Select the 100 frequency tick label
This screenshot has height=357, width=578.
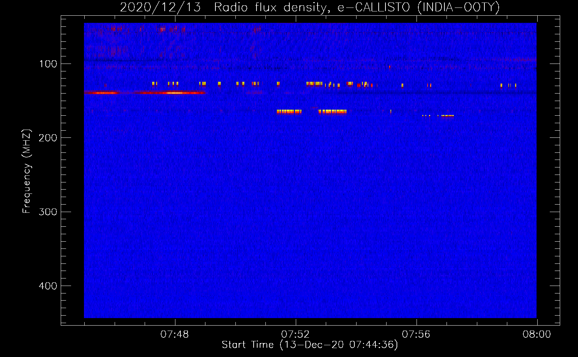[48, 64]
